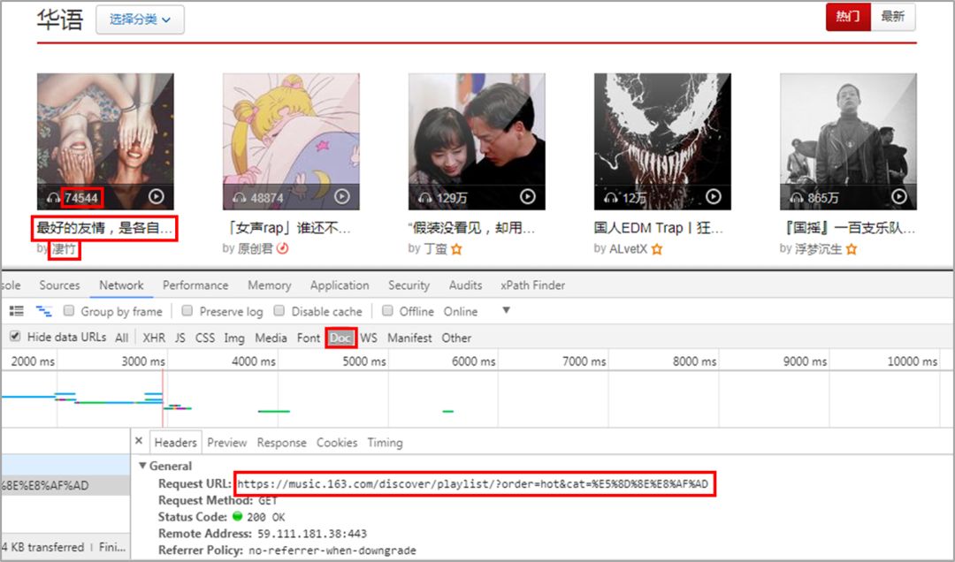Select the Headers detail tab

(175, 443)
